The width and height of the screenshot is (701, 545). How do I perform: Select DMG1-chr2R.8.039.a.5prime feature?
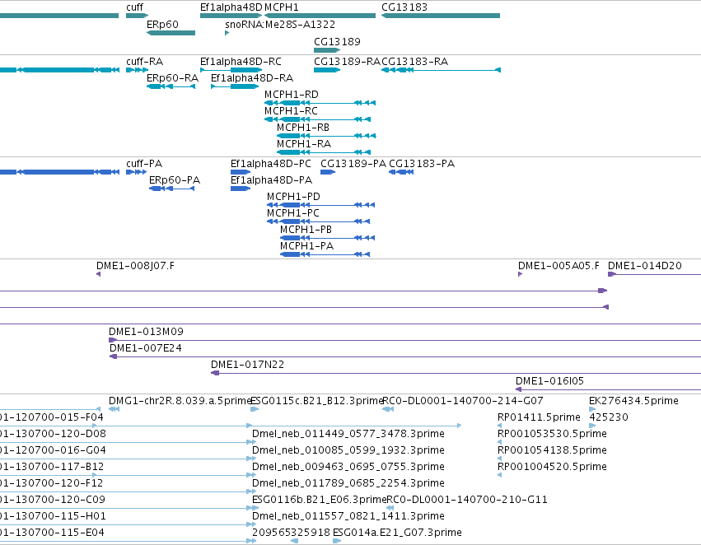[114, 409]
